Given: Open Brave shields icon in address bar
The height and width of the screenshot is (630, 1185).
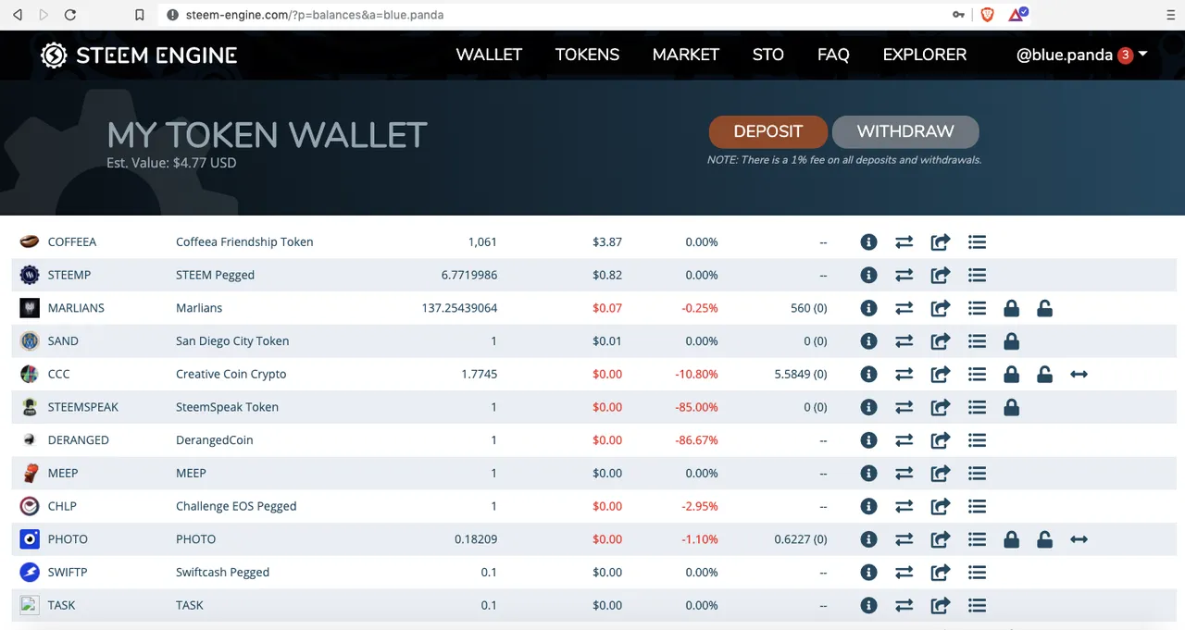Looking at the screenshot, I should [x=987, y=15].
